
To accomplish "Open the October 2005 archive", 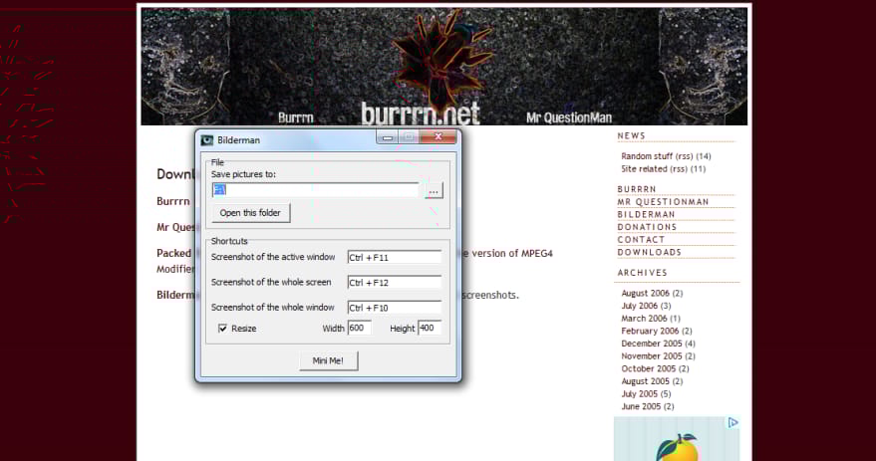I will (649, 368).
